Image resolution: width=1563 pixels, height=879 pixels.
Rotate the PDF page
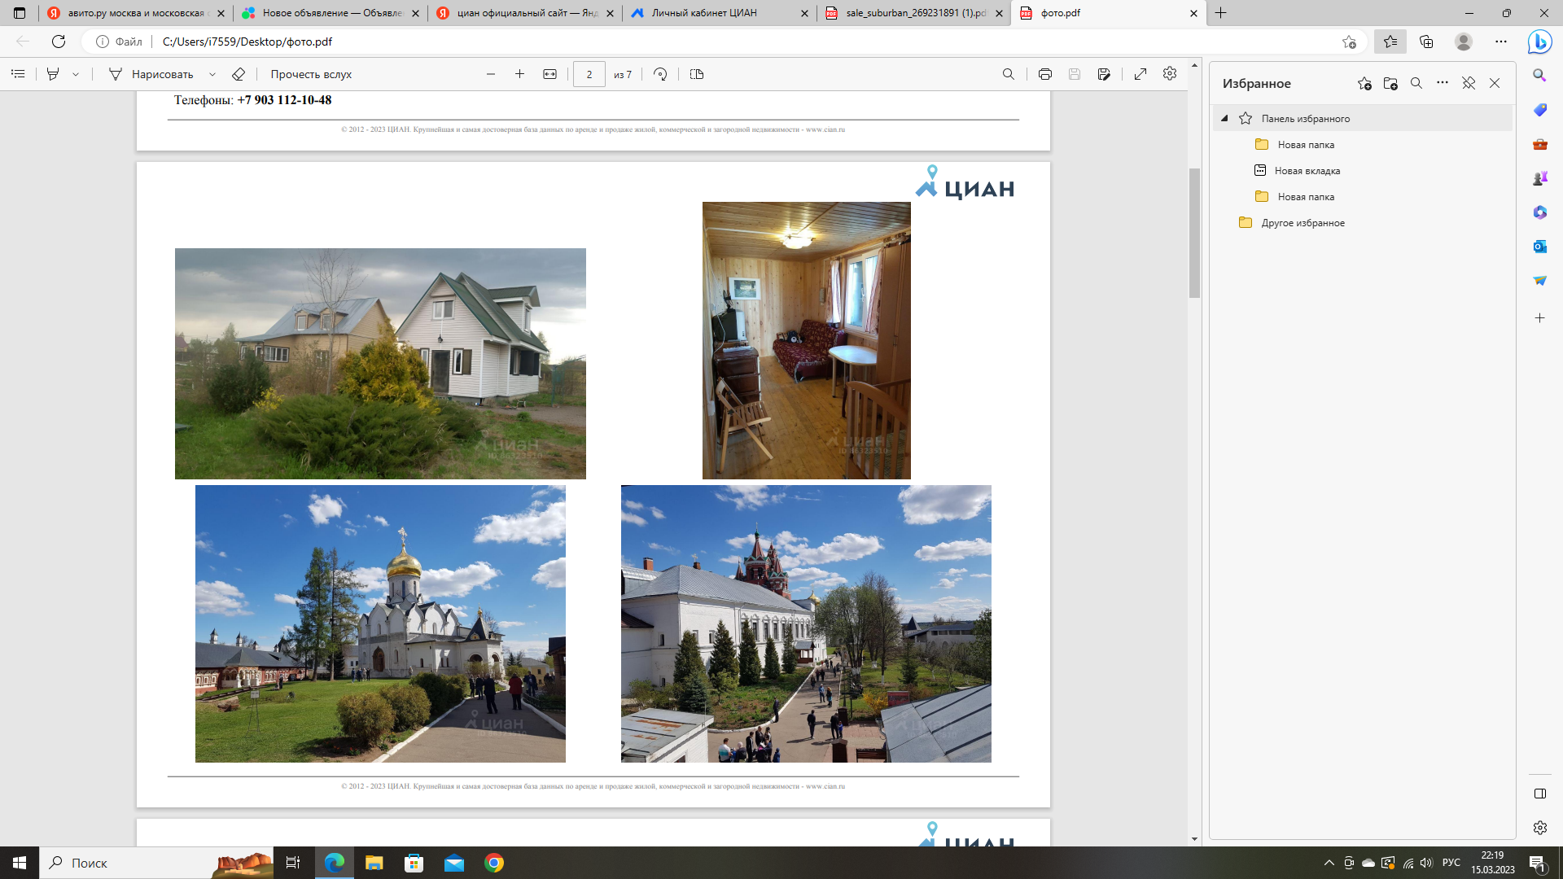pos(660,74)
